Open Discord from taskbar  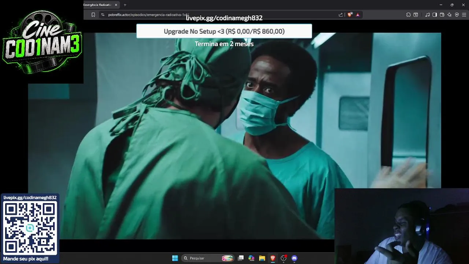[294, 258]
